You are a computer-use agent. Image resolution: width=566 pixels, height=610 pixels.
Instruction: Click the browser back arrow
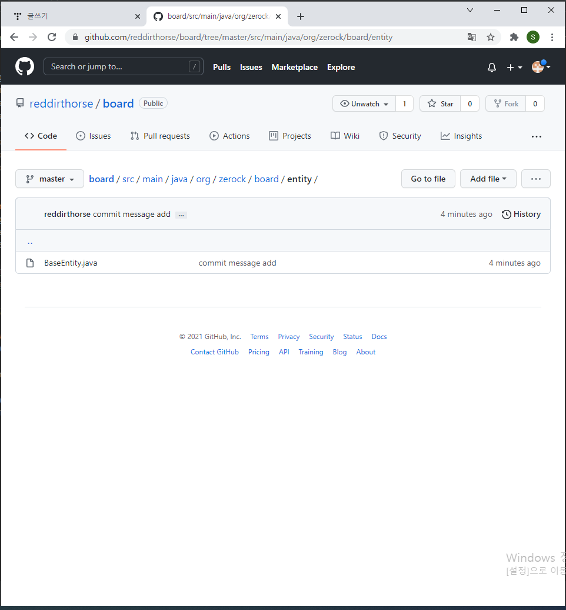[14, 37]
